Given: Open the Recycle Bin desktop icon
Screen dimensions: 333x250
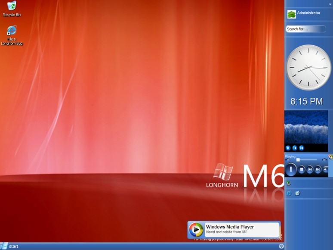Looking at the screenshot, I should pyautogui.click(x=12, y=9).
